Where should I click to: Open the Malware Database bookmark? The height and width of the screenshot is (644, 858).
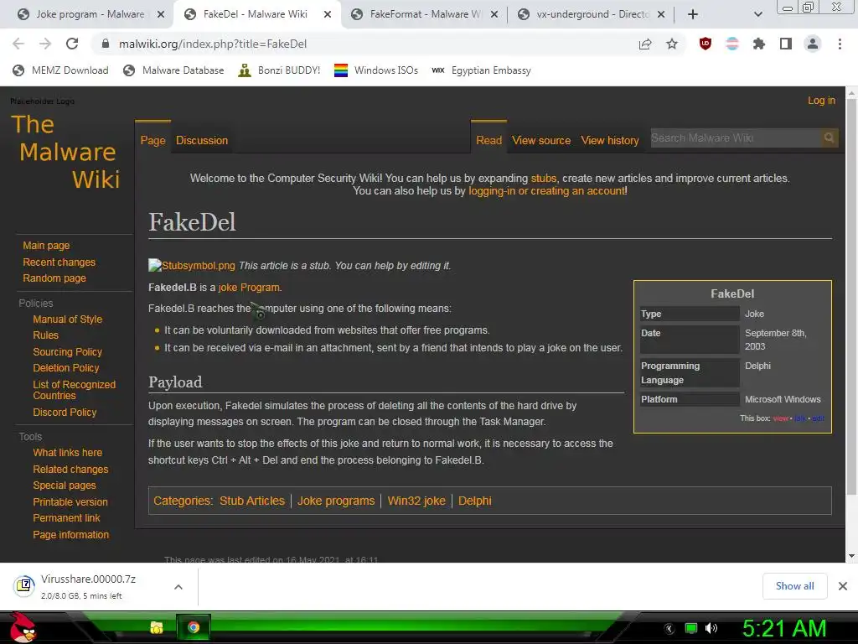[x=173, y=70]
